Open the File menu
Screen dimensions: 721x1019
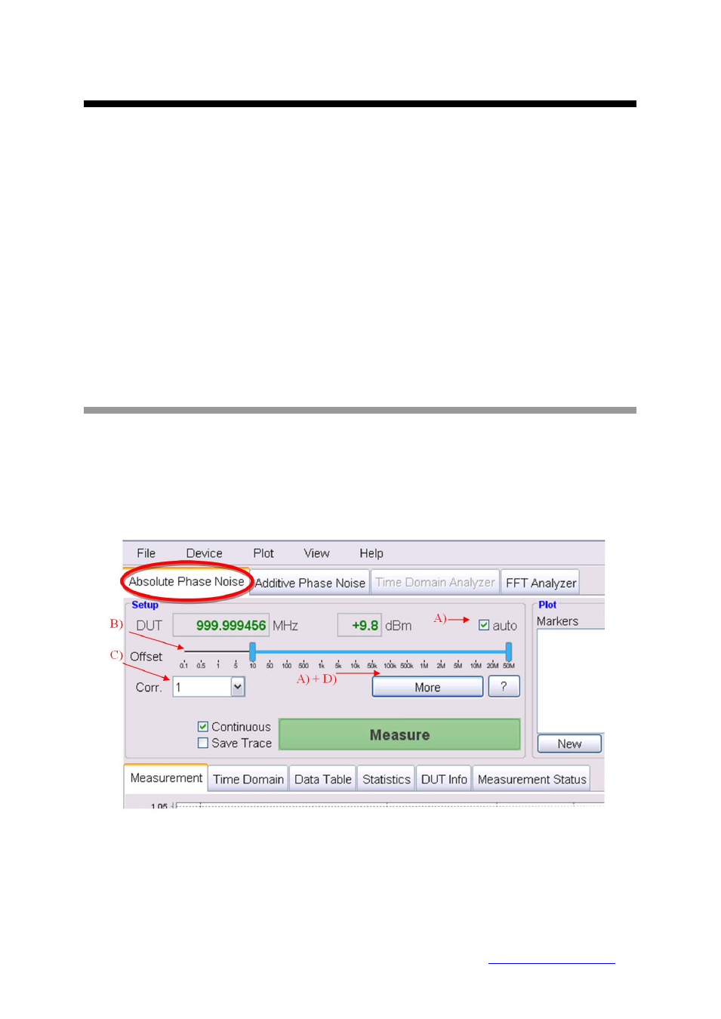tap(146, 553)
